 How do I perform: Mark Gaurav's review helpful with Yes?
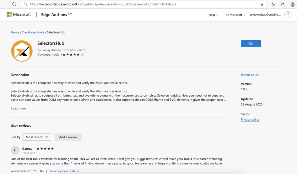pos(35,171)
